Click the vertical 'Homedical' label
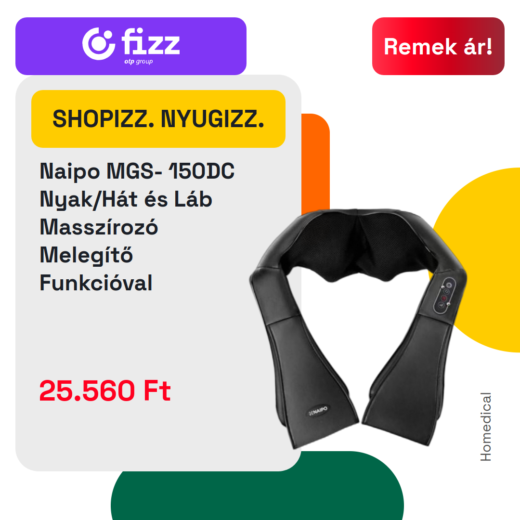The image size is (520, 520). click(486, 427)
